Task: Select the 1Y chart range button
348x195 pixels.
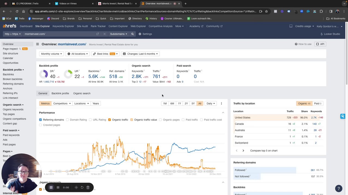Action: click(x=179, y=103)
